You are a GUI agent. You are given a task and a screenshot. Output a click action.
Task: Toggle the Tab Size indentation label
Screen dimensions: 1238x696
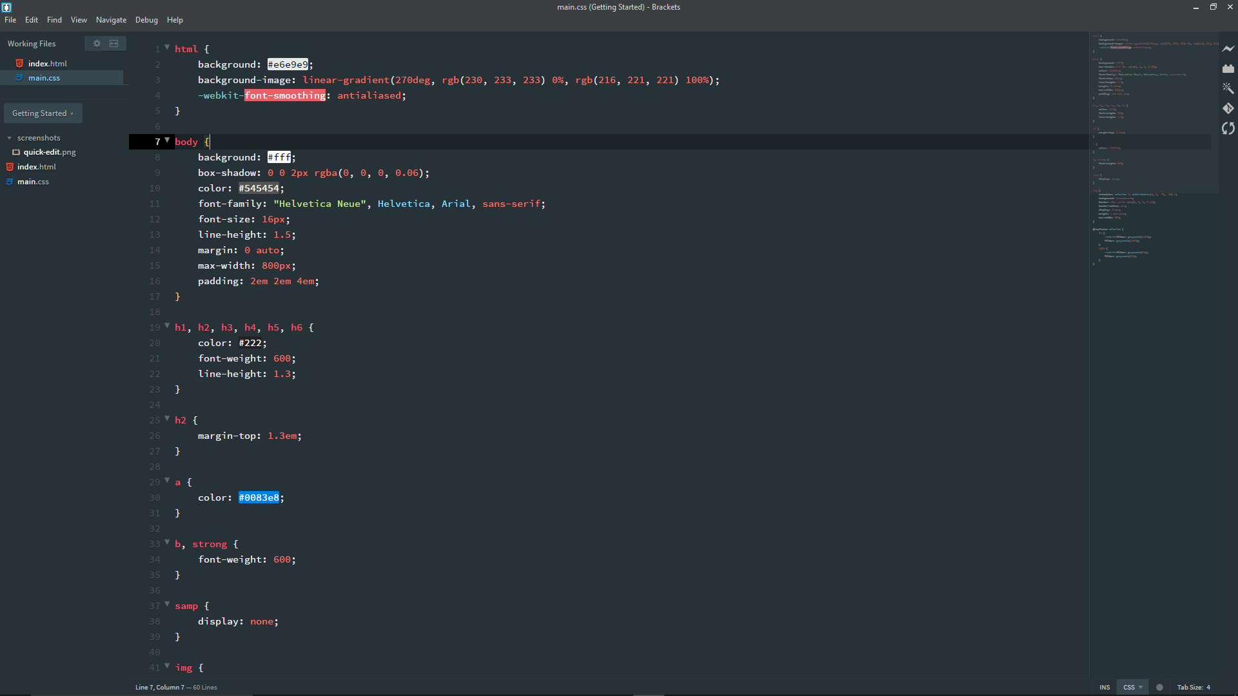[x=1189, y=687]
